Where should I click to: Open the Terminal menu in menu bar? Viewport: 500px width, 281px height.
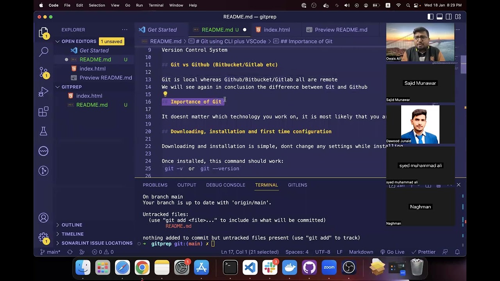(156, 5)
